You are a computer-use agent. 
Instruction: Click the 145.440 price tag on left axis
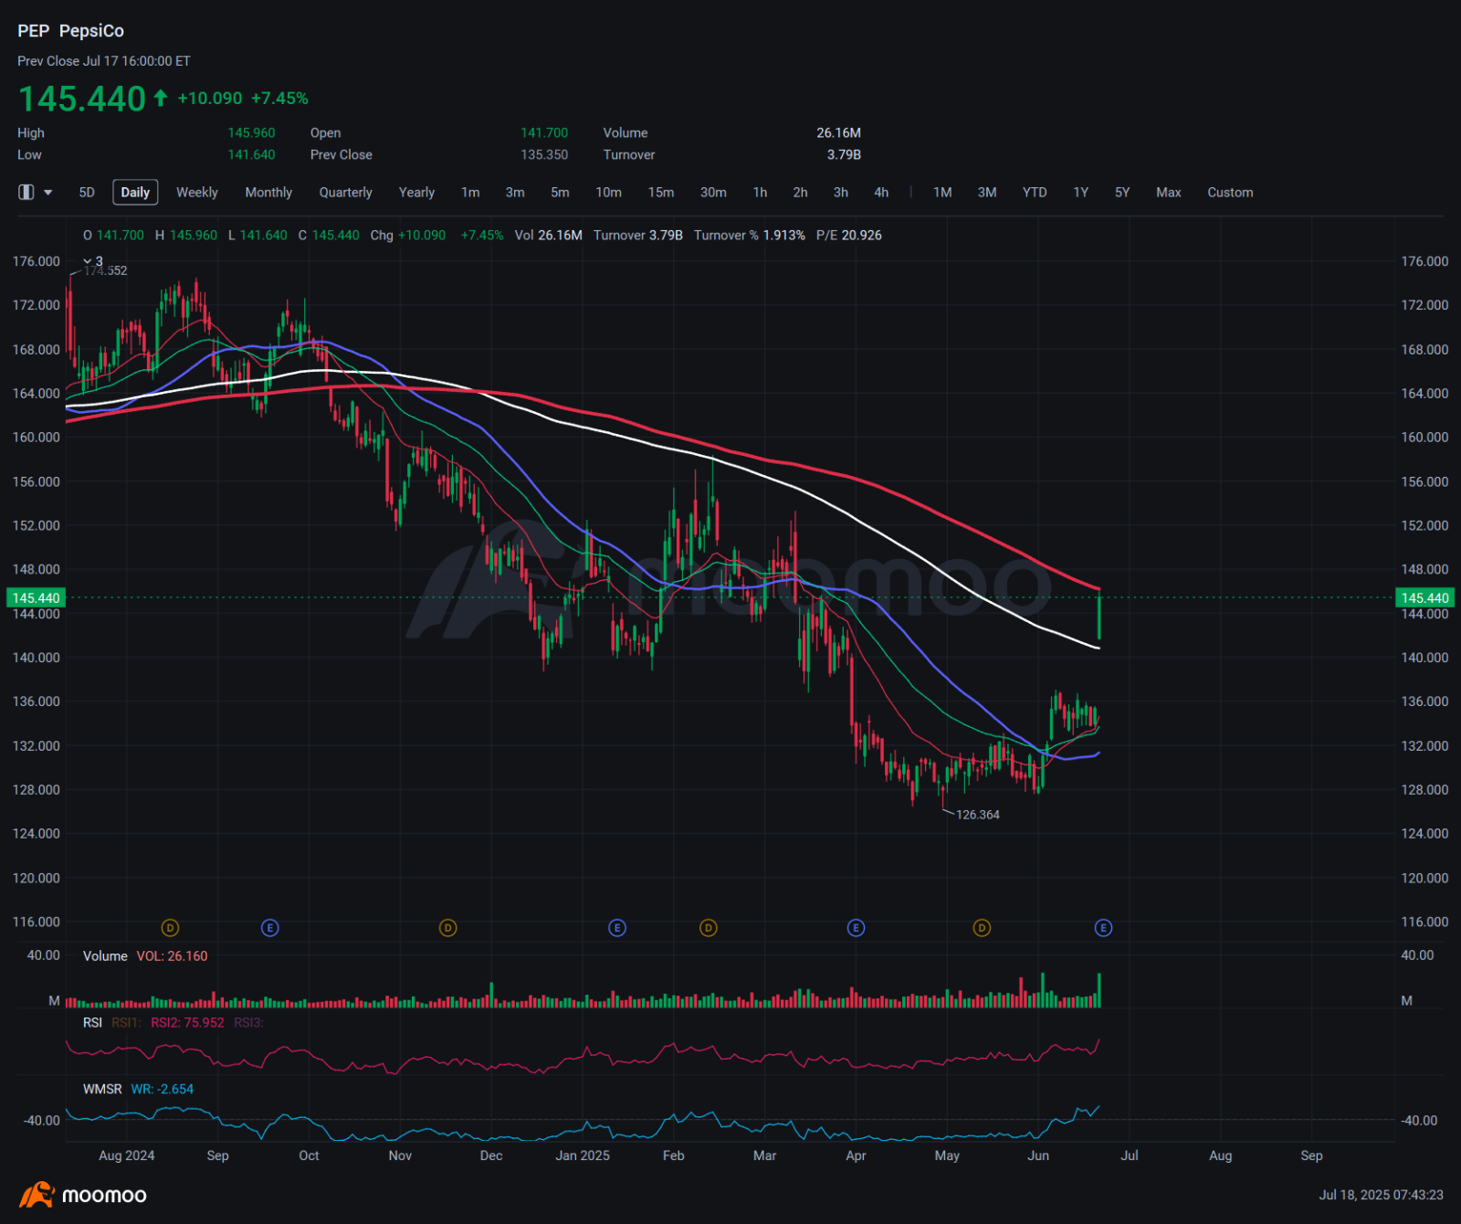pos(36,598)
